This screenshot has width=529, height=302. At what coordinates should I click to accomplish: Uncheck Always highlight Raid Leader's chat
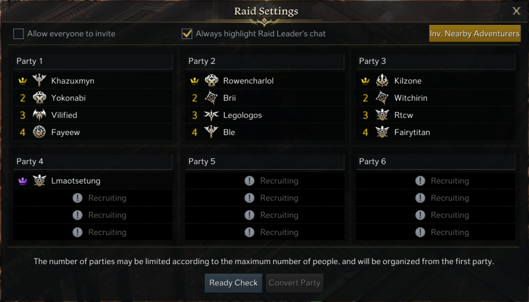coord(187,33)
